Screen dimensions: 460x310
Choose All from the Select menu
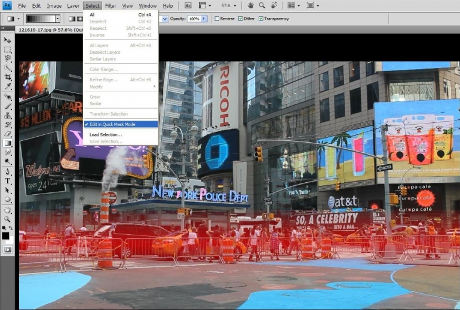tap(121, 15)
